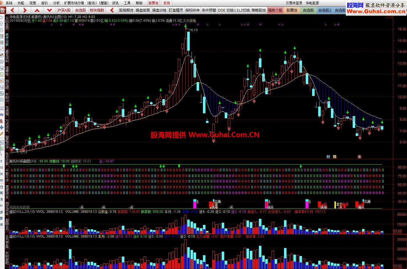The height and width of the screenshot is (269, 407).
Task: Open the 万点资讯 side tab
Action: (7, 126)
